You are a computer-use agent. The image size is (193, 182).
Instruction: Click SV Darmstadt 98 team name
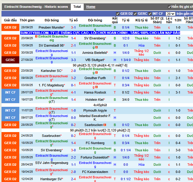[x=52, y=45]
